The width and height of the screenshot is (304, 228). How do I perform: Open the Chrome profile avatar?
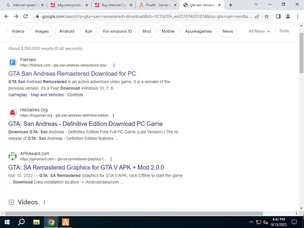coord(288,17)
